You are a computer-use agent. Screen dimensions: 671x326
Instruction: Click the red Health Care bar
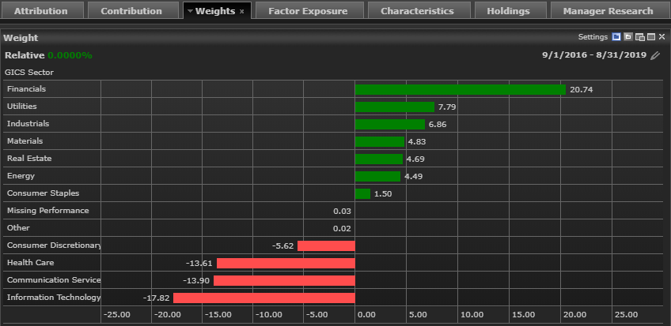click(x=286, y=263)
